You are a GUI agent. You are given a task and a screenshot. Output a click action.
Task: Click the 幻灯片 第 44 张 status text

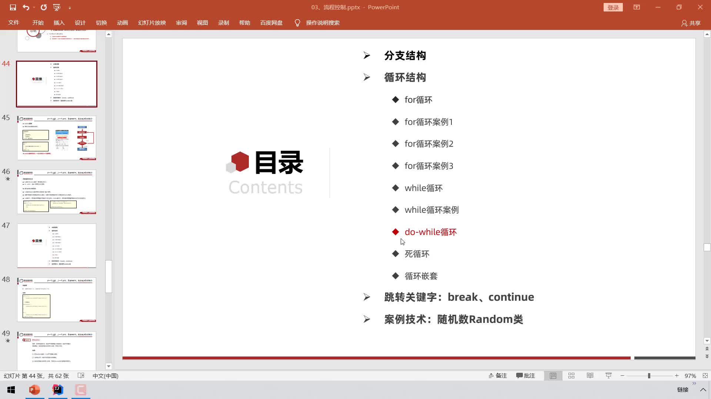pyautogui.click(x=36, y=376)
